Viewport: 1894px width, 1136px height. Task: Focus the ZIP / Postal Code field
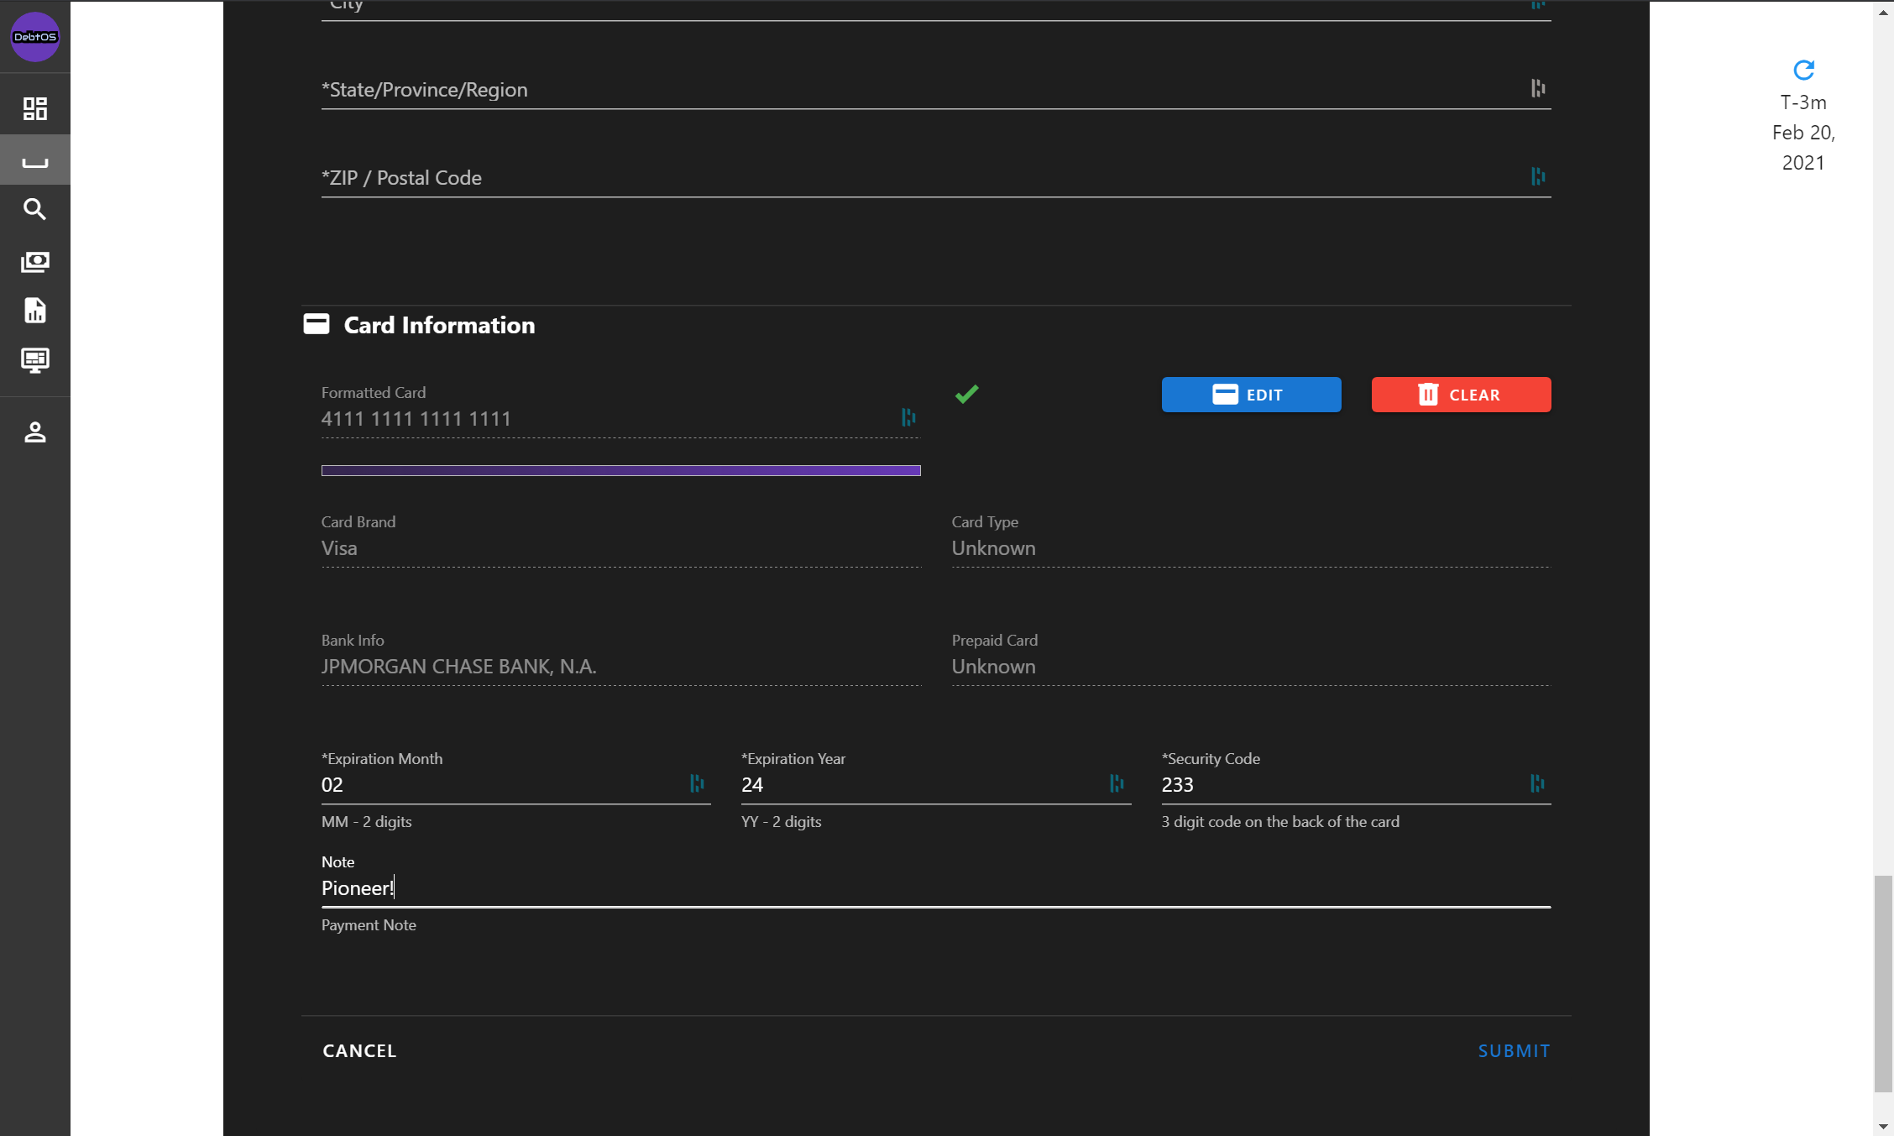(x=923, y=178)
